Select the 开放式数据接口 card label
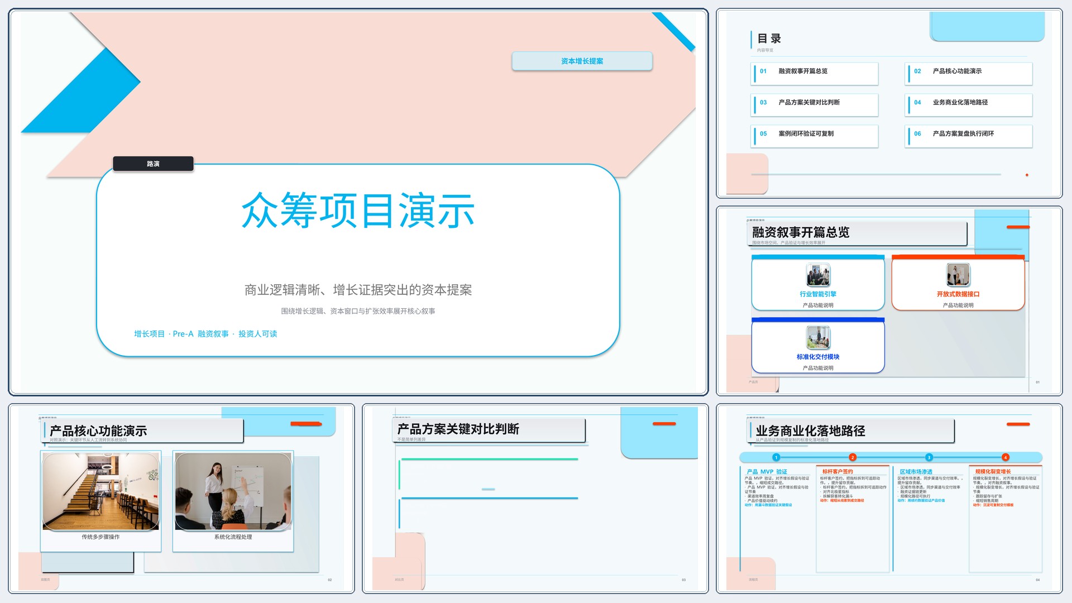The image size is (1072, 603). click(x=958, y=294)
